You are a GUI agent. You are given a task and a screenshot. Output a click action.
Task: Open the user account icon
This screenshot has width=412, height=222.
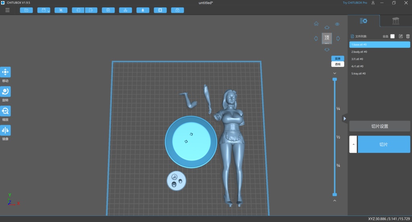click(373, 3)
